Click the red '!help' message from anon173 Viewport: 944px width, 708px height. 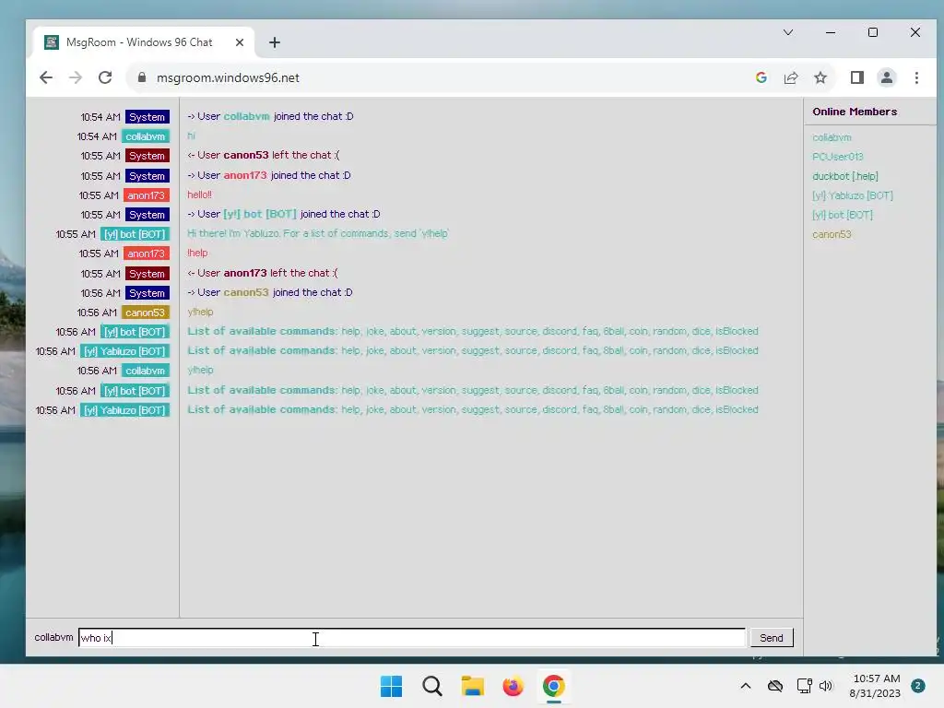tap(197, 253)
